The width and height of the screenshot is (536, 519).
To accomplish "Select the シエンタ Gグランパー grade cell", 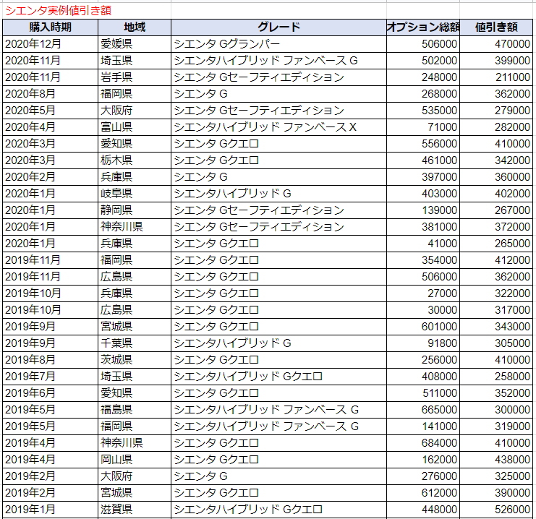I will (x=278, y=44).
